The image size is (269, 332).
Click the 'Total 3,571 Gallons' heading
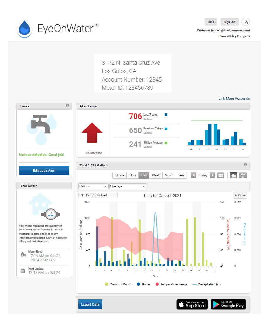94,165
